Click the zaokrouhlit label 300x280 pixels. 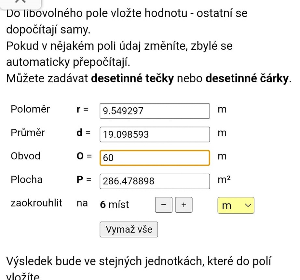pyautogui.click(x=36, y=203)
